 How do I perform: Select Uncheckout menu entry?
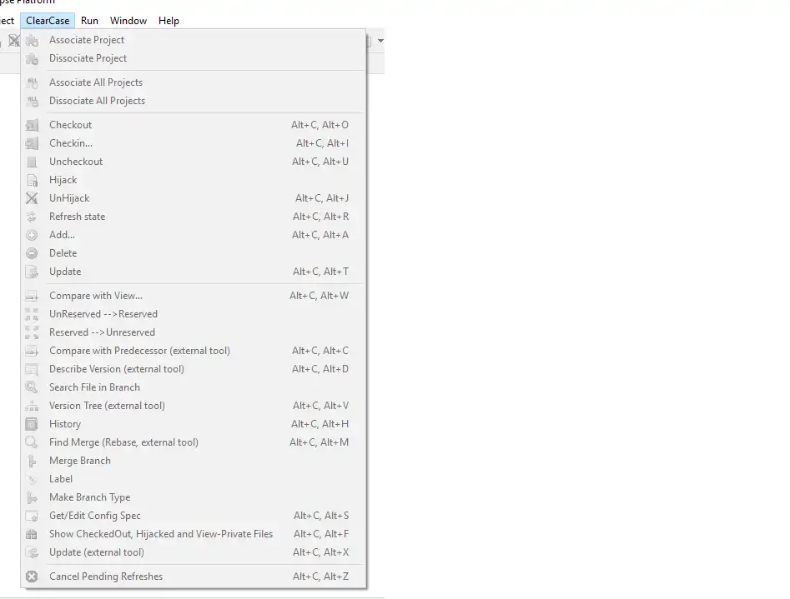click(193, 162)
